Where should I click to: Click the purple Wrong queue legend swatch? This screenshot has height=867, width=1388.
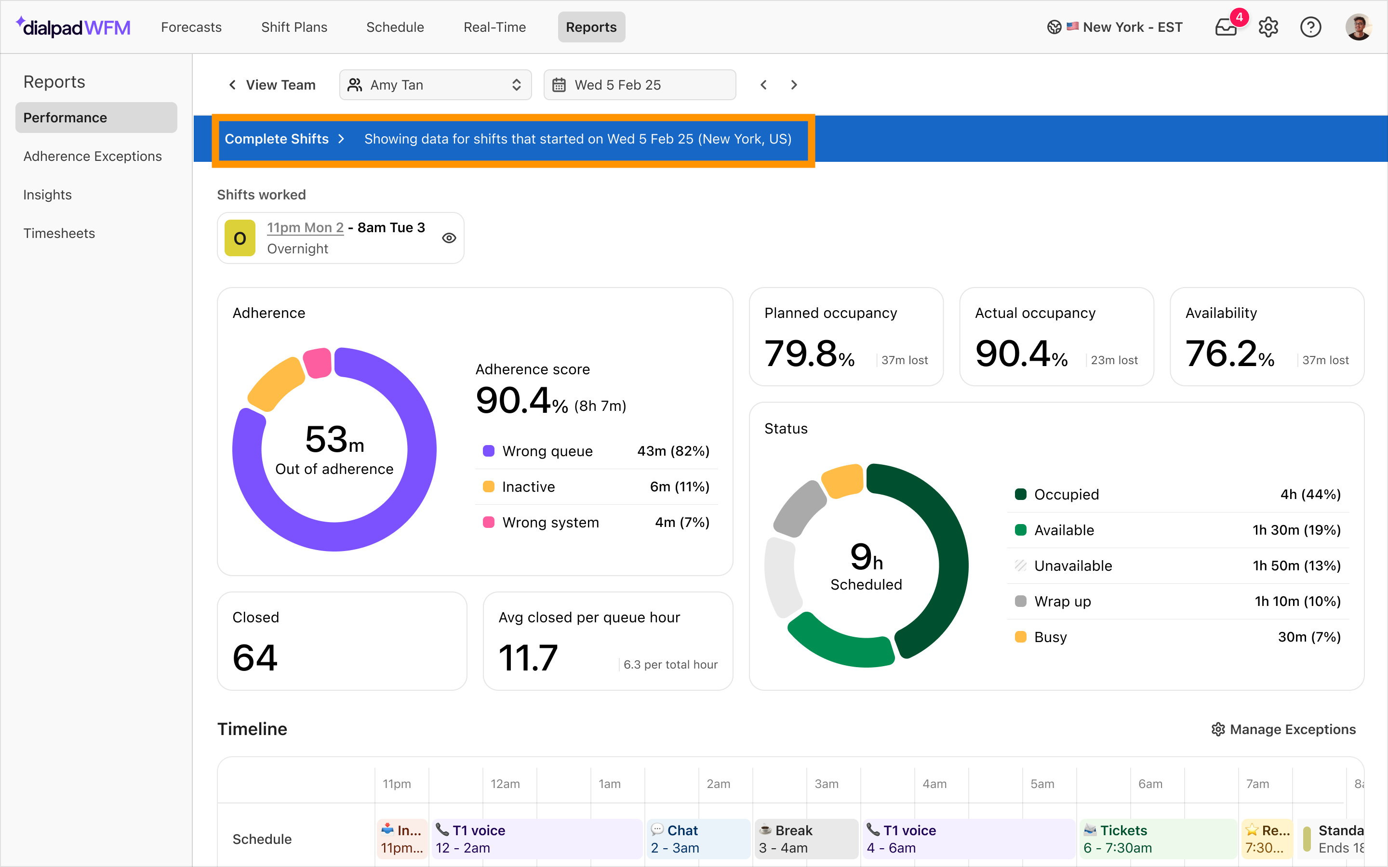pyautogui.click(x=489, y=451)
